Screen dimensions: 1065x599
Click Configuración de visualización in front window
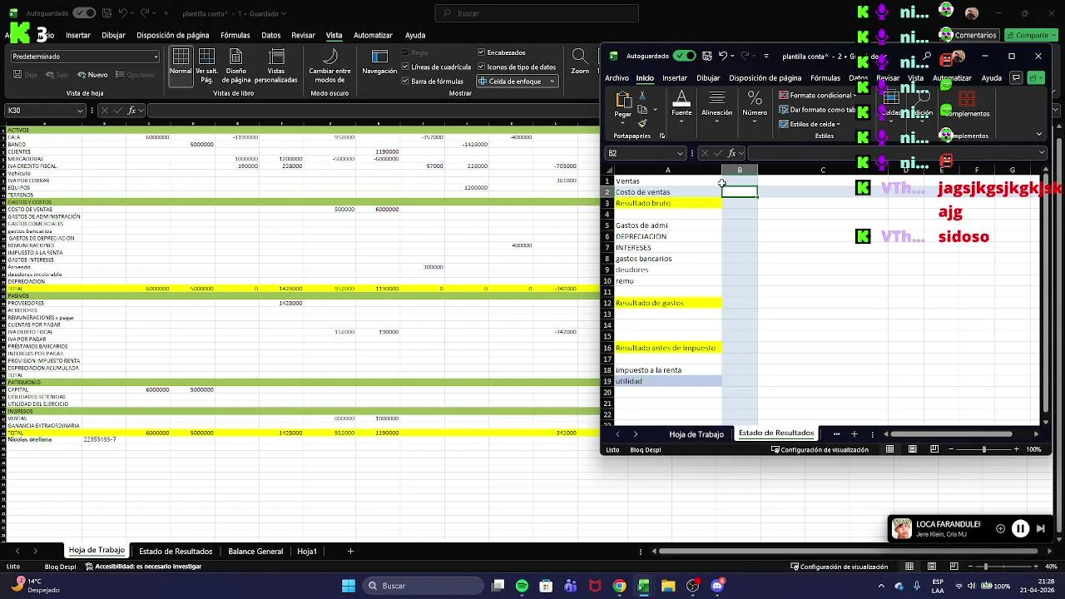click(820, 449)
